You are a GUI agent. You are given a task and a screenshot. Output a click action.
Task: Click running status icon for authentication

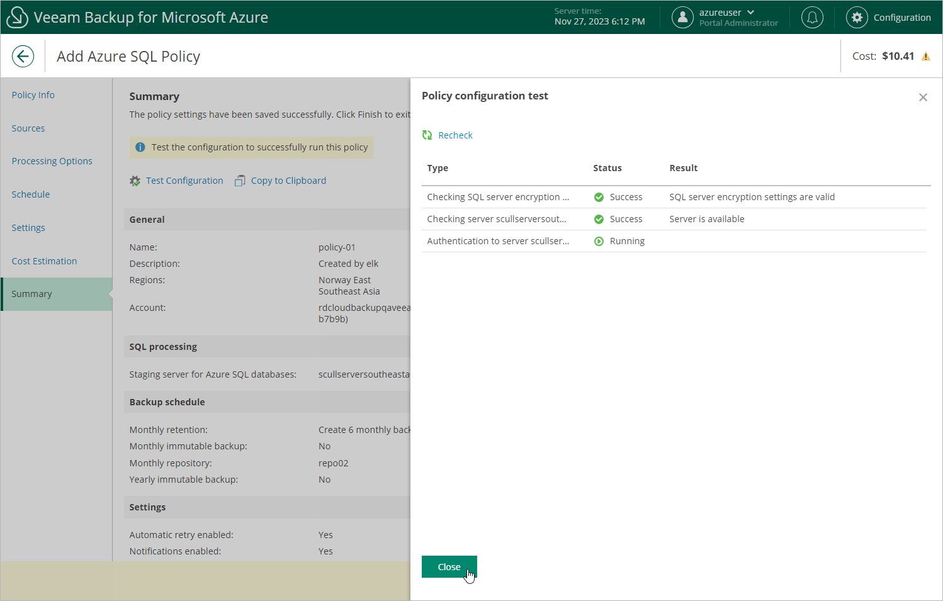599,241
